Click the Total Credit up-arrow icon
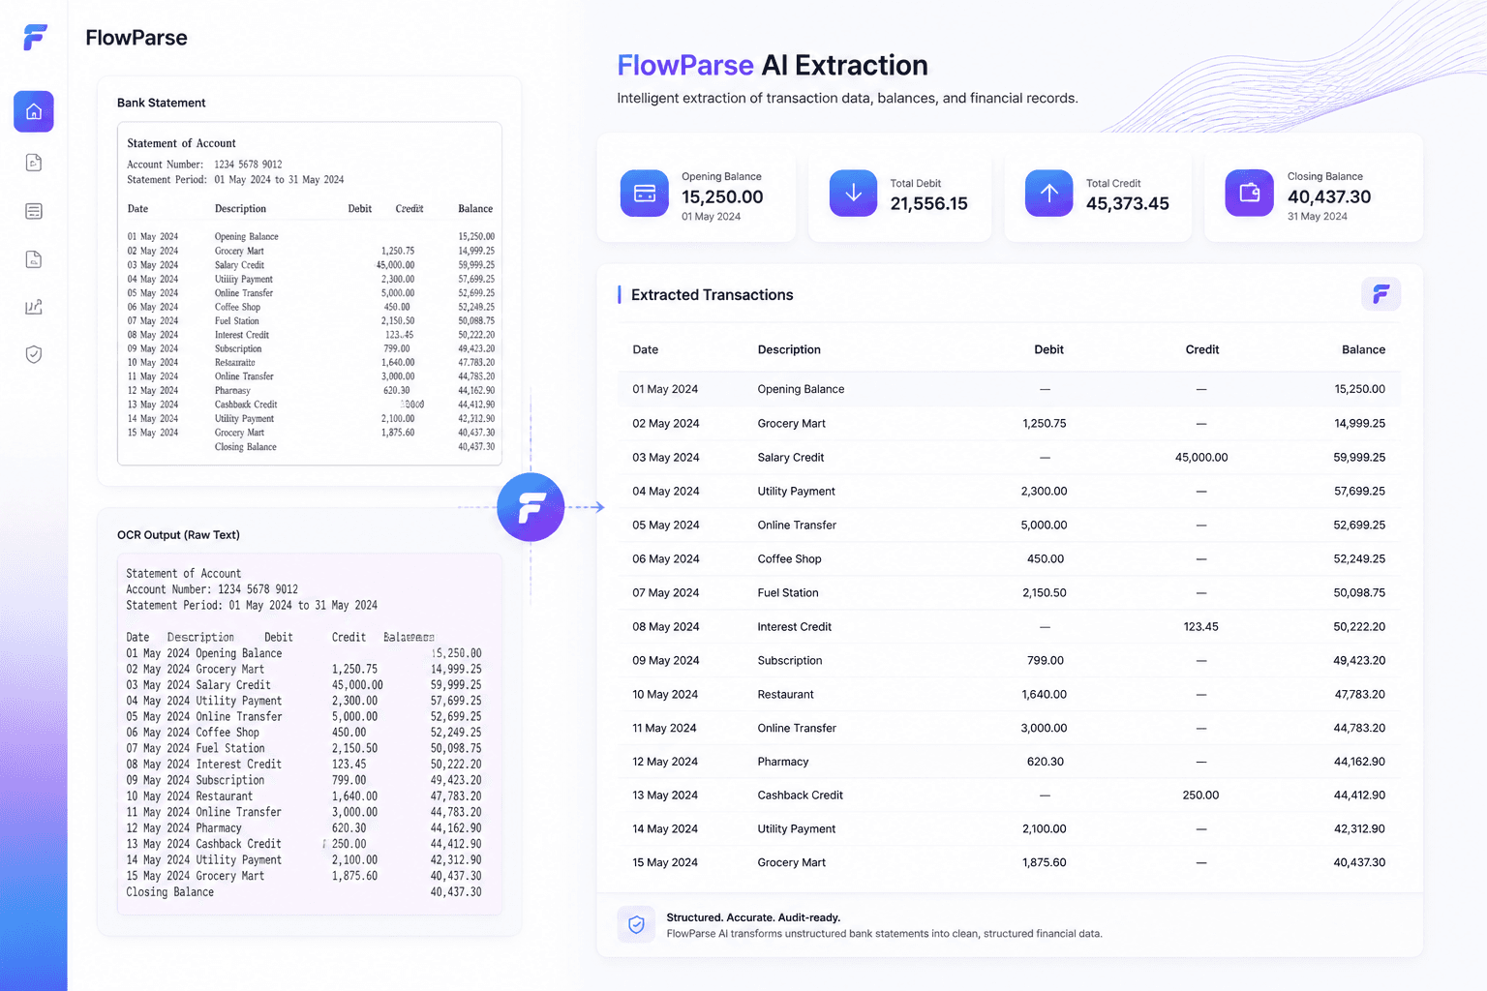The height and width of the screenshot is (991, 1487). tap(1049, 193)
